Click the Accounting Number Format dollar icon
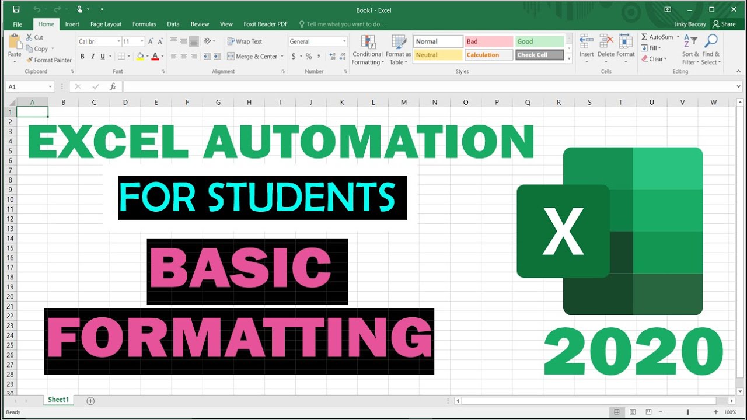This screenshot has height=420, width=747. (294, 57)
